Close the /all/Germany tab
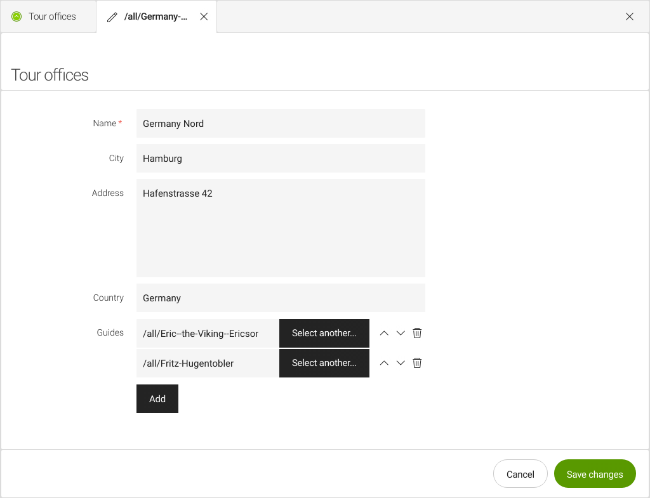Image resolution: width=650 pixels, height=498 pixels. point(204,17)
